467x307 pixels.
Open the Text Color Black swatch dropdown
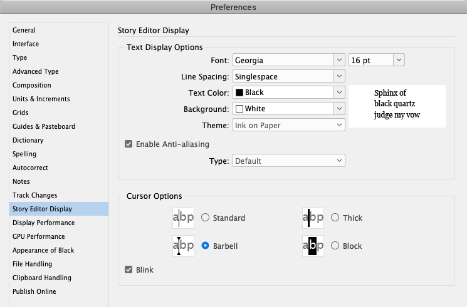[288, 93]
